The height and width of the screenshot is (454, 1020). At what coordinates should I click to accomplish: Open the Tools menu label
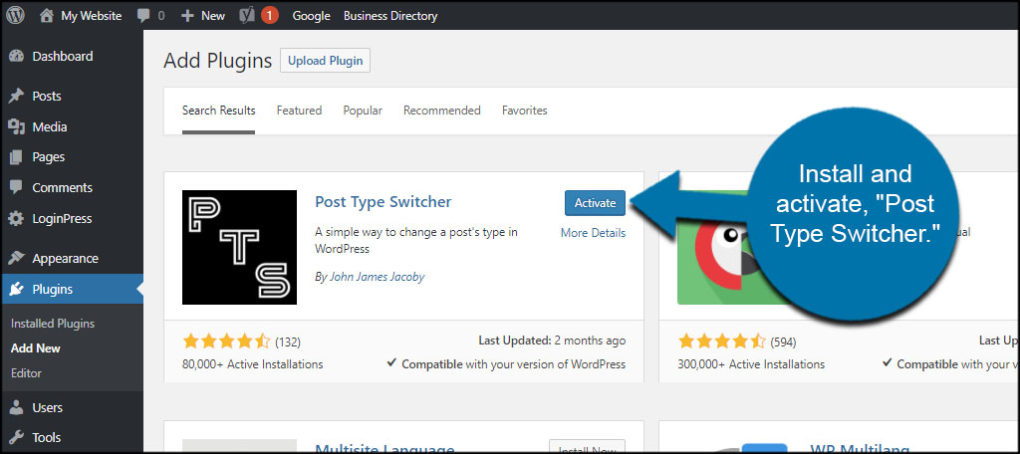click(x=46, y=438)
